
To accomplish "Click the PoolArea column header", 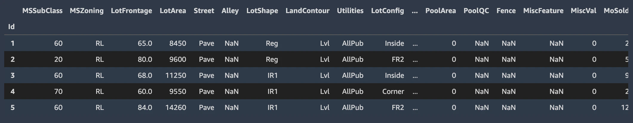I will 441,11.
